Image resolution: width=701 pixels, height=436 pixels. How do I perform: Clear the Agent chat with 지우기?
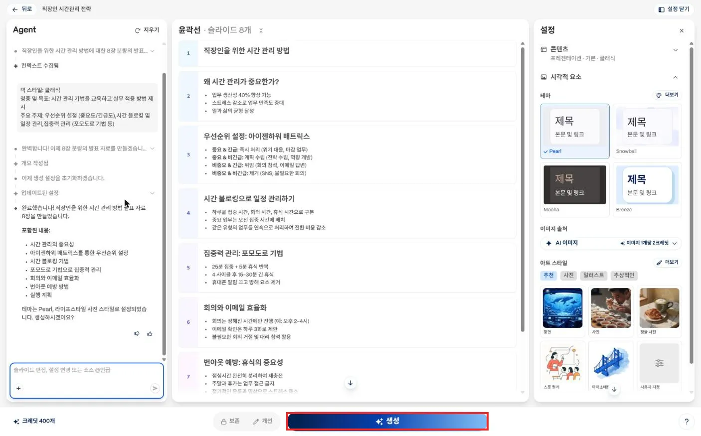click(147, 30)
